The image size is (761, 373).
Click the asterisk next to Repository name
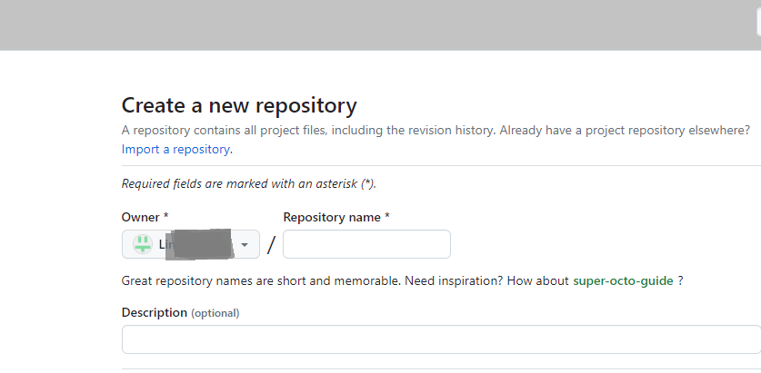387,218
